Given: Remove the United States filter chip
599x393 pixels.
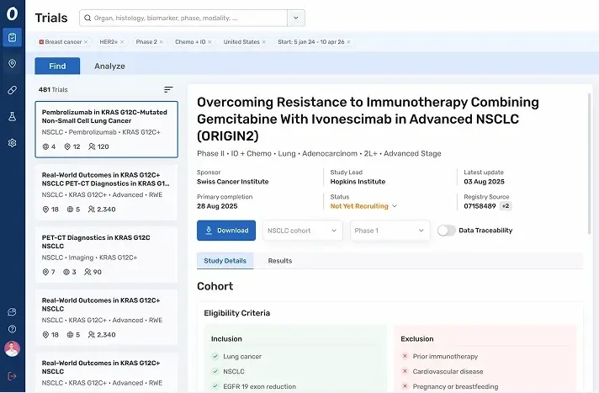Looking at the screenshot, I should coord(263,41).
